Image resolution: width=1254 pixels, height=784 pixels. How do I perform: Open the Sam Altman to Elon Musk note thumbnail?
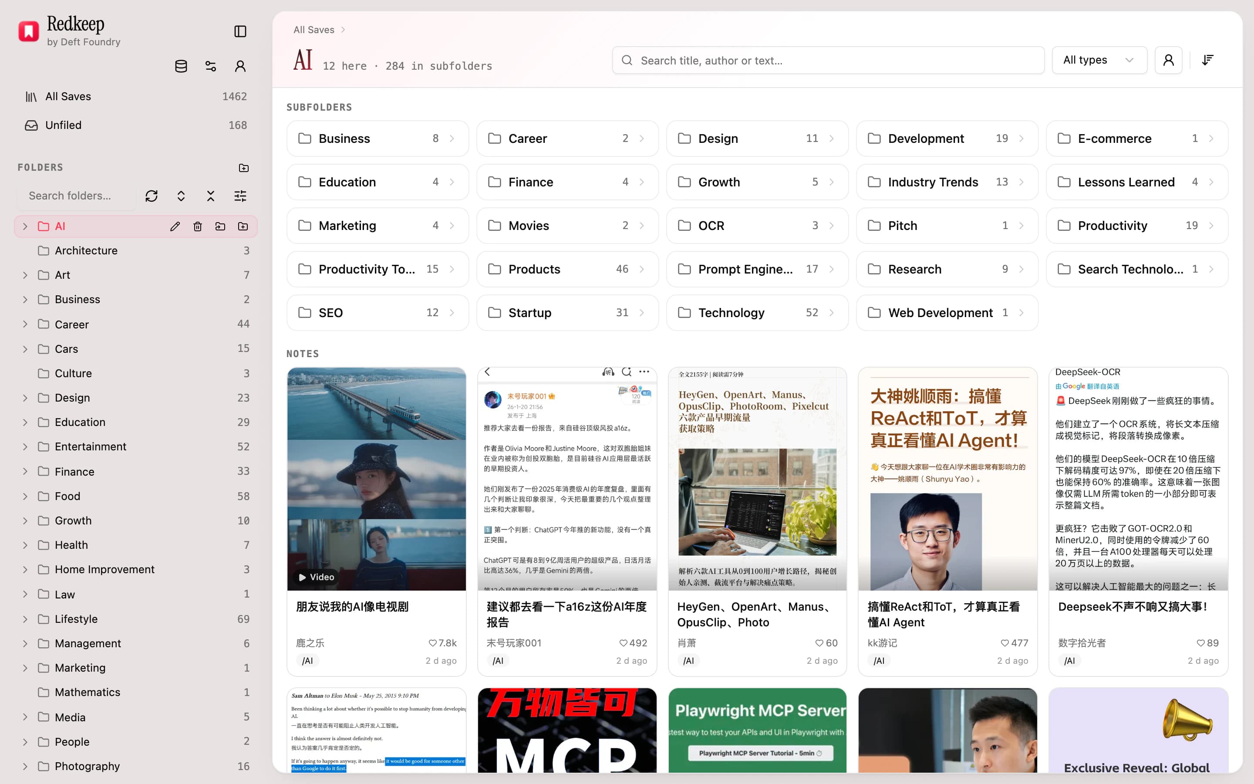tap(377, 730)
